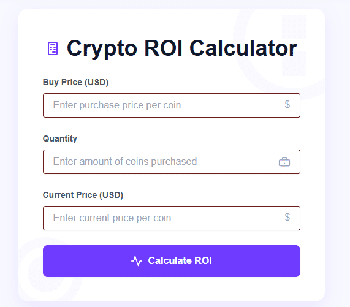This screenshot has width=350, height=307.
Task: Select the Buy Price (USD) label
Action: pyautogui.click(x=75, y=82)
